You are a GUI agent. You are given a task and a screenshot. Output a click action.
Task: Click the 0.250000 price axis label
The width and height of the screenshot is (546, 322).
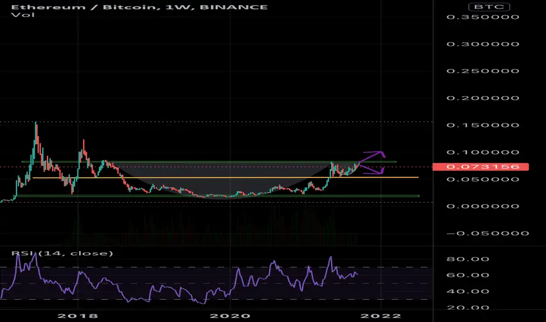[483, 71]
